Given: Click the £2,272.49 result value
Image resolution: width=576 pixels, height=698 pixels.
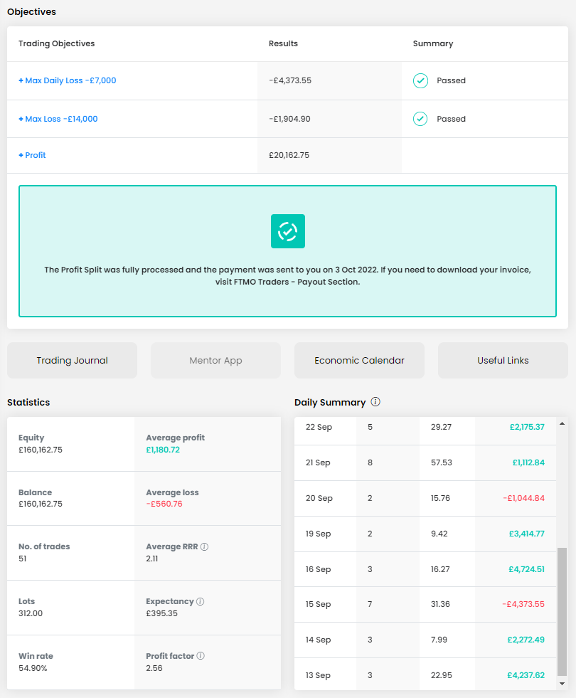Looking at the screenshot, I should click(526, 640).
